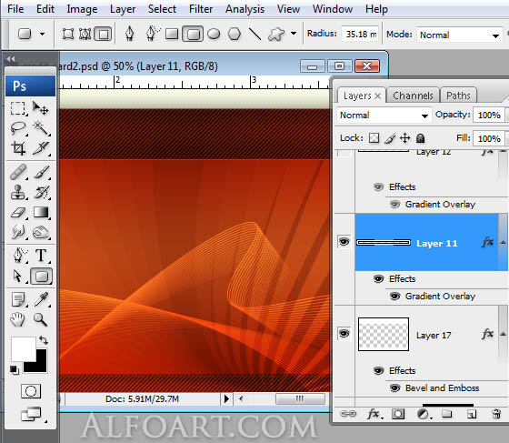Screen dimensions: 509x443
Task: Collapse Layer 11 effects list arrow
Action: [504, 242]
